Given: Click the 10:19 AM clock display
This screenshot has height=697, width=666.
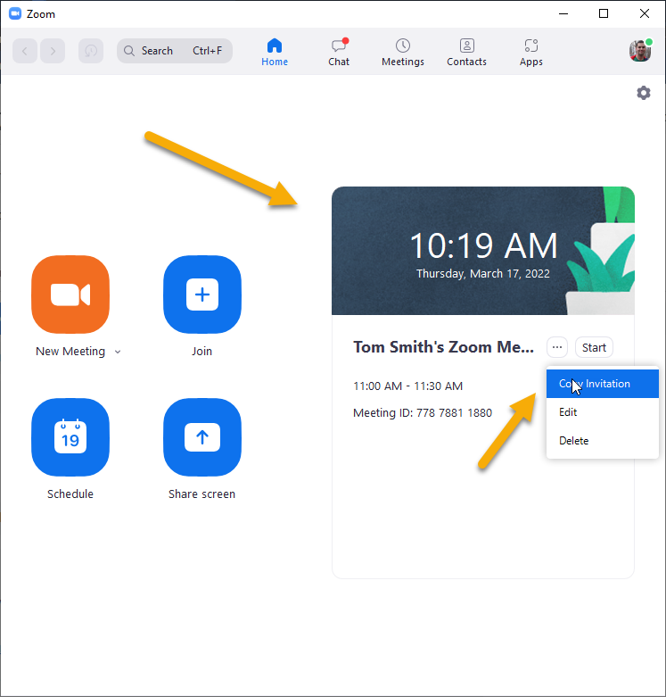Looking at the screenshot, I should (483, 245).
